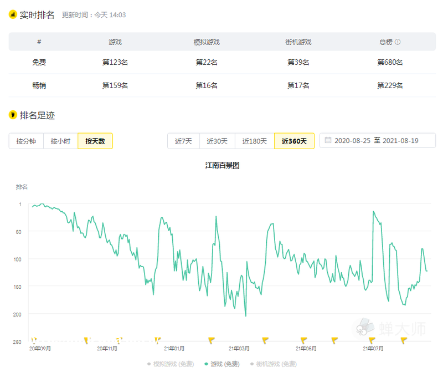Screen dimensions: 443x372
Task: Click the yellow flag marker near 21年03月
Action: pos(265,340)
